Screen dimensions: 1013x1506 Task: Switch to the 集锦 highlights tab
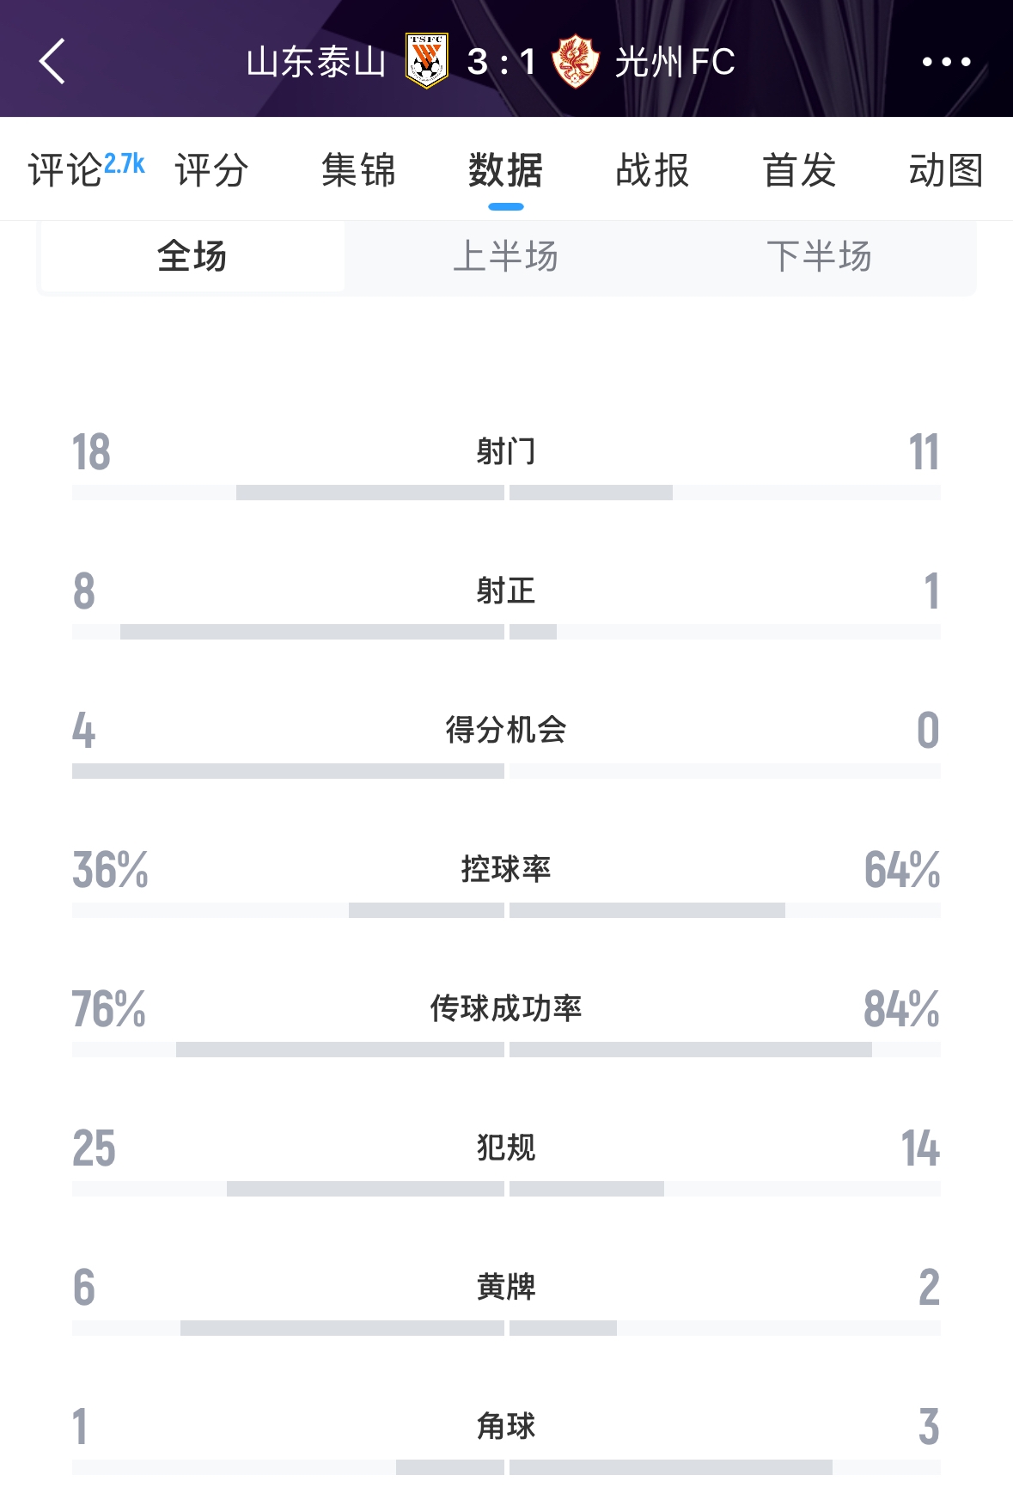[357, 172]
